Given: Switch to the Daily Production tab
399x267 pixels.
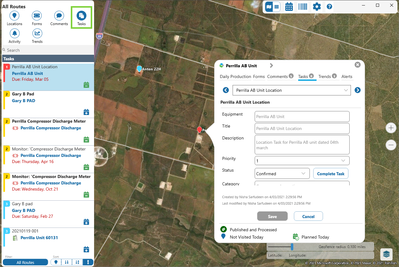Looking at the screenshot, I should [235, 76].
